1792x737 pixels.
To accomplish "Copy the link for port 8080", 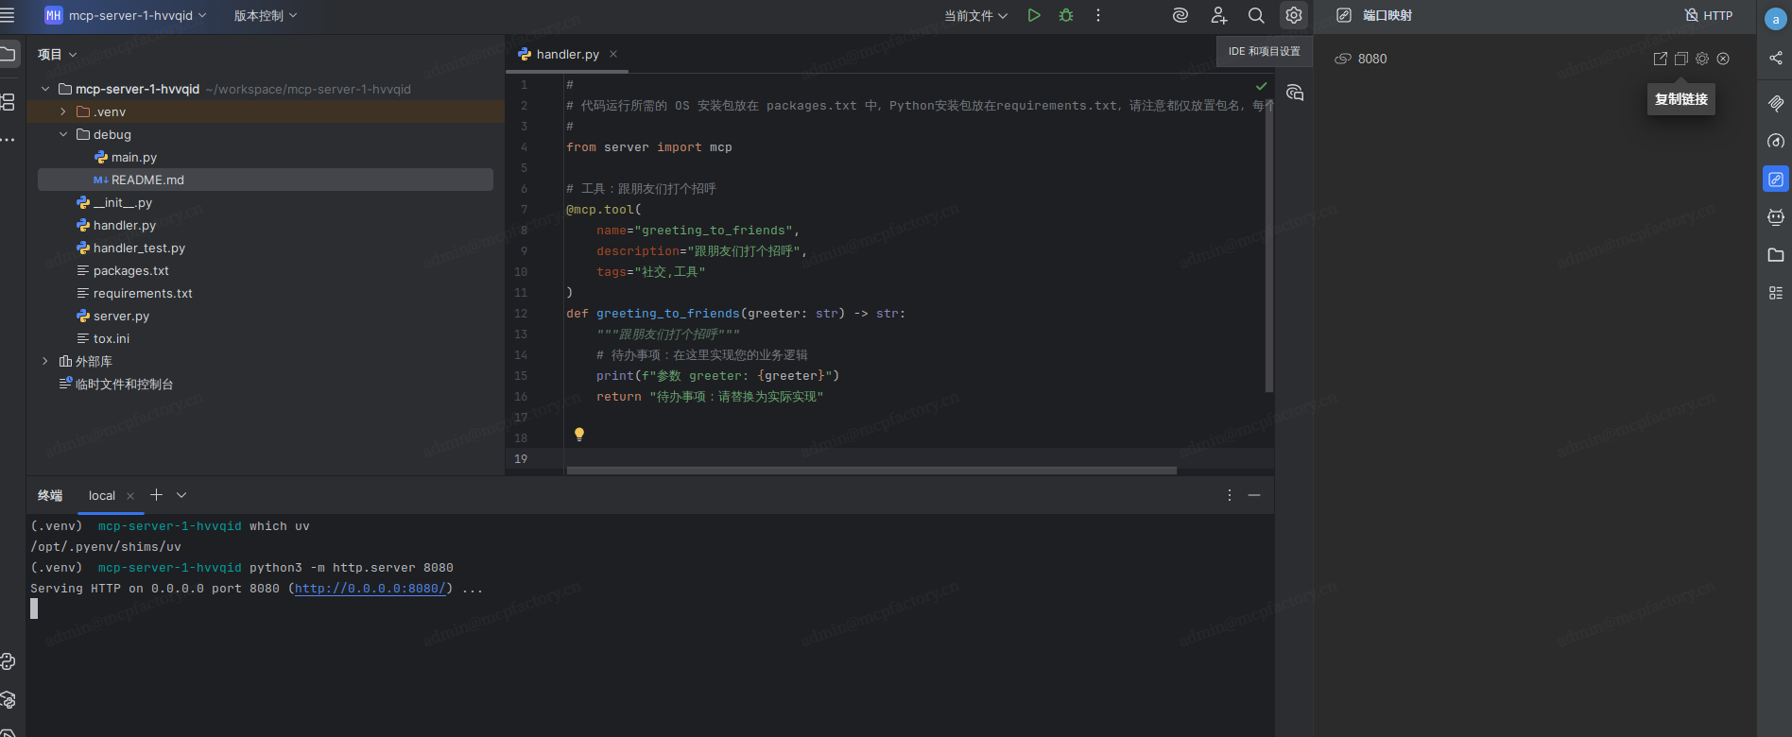I will click(1681, 59).
